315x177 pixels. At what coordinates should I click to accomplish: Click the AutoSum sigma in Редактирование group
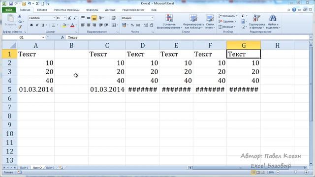243,16
